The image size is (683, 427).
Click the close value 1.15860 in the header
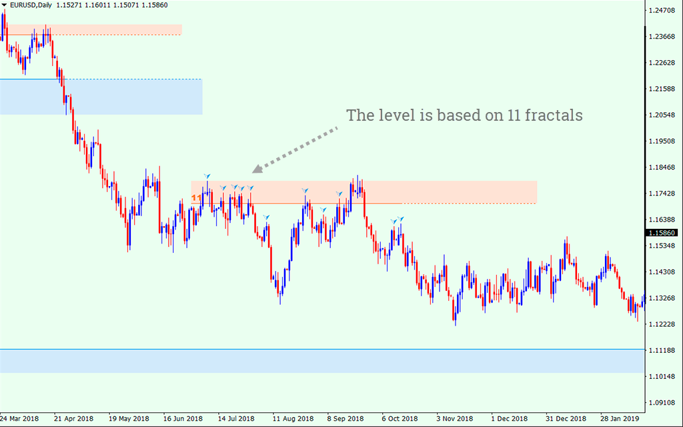[x=156, y=5]
